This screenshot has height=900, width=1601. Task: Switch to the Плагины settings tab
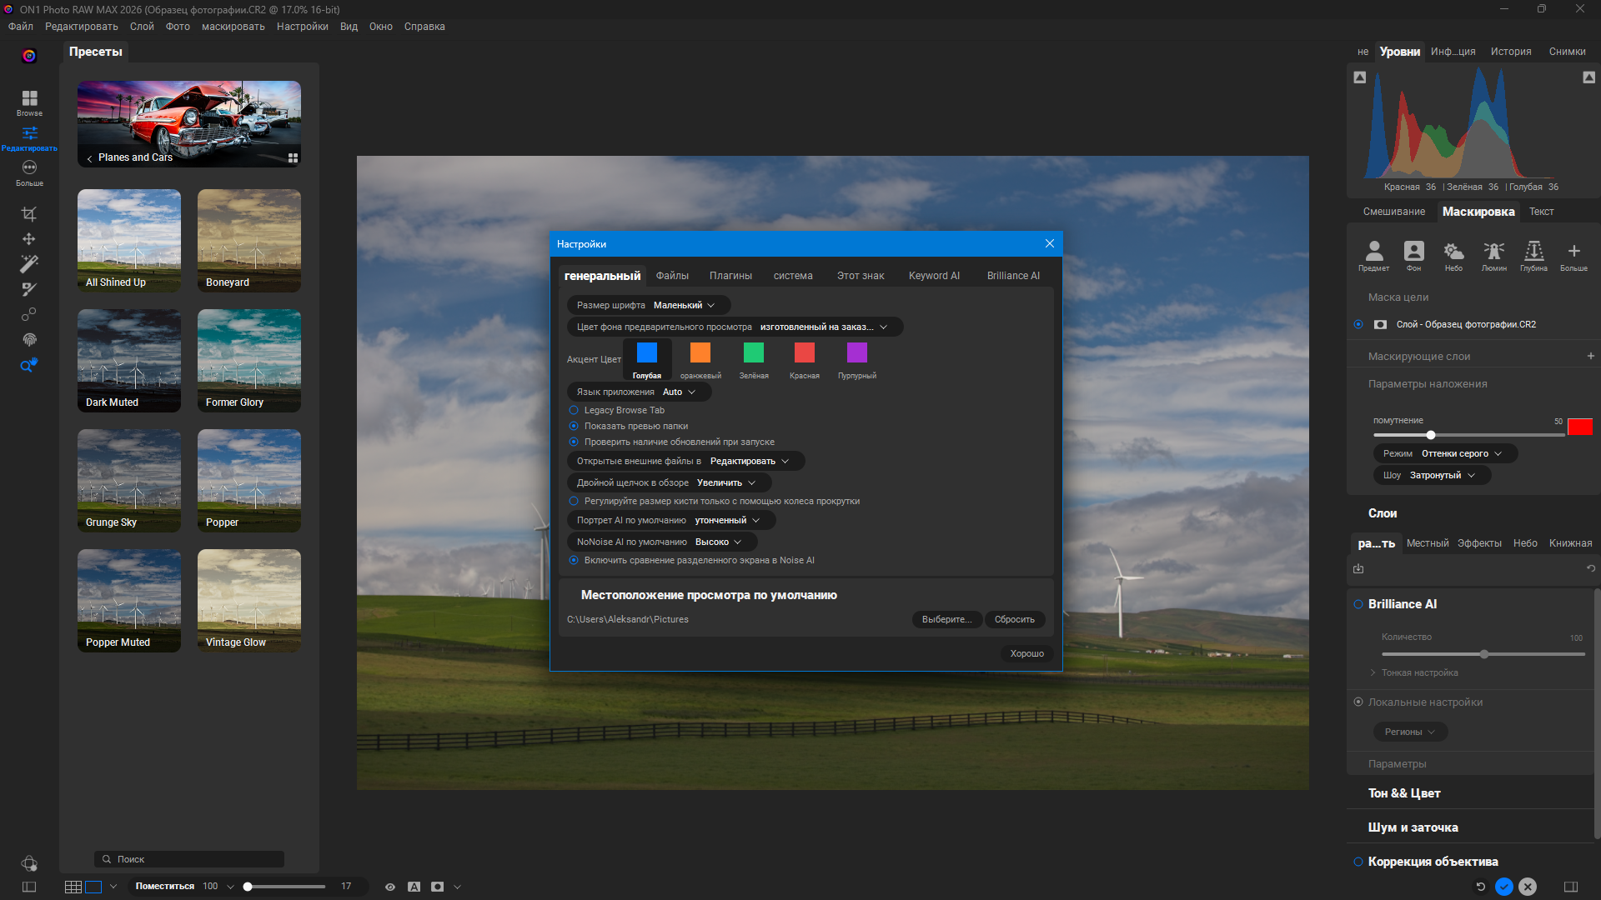pyautogui.click(x=730, y=276)
